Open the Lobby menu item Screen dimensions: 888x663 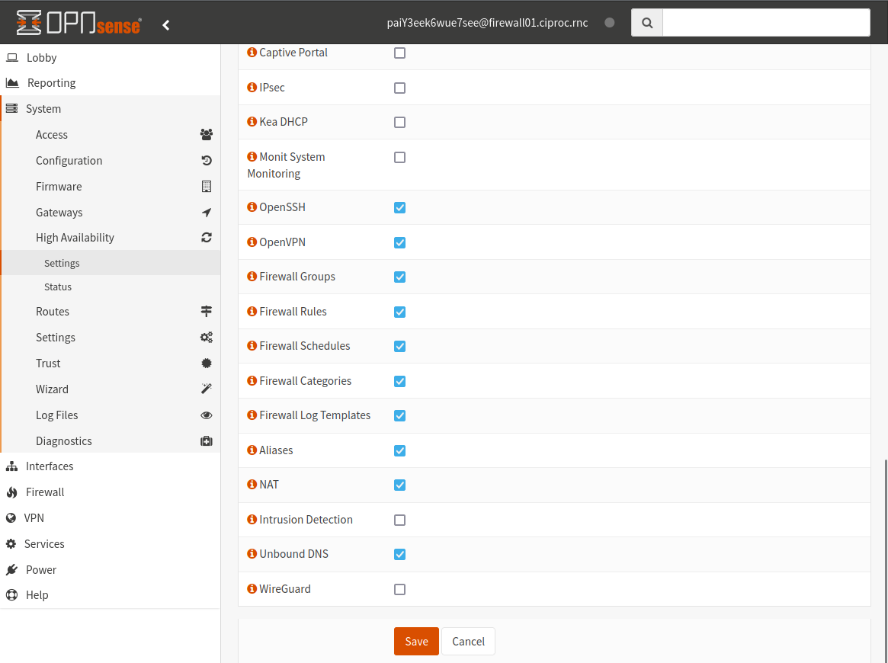pyautogui.click(x=42, y=57)
